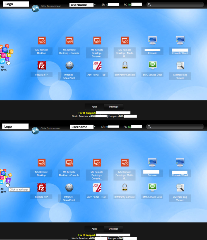Viewport: 207px width, 240px height.
Task: Open MS Remote Desktop icon in bottom screenshot
Action: click(x=41, y=163)
